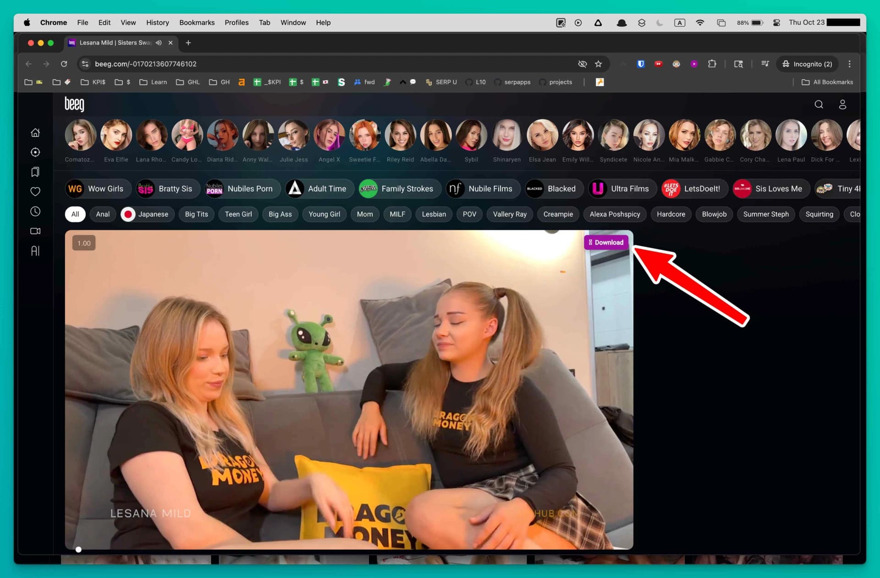Toggle the Japanese category filter
880x578 pixels.
(147, 214)
